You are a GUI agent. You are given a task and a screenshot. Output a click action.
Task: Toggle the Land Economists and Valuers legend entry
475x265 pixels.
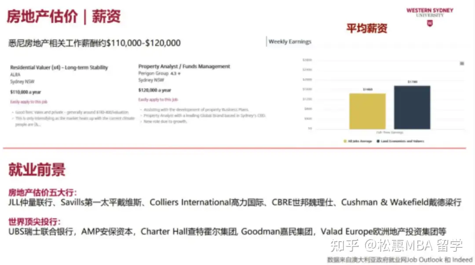click(400, 141)
